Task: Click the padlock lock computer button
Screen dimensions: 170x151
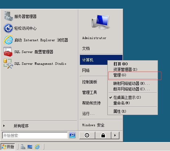Action: [103, 135]
